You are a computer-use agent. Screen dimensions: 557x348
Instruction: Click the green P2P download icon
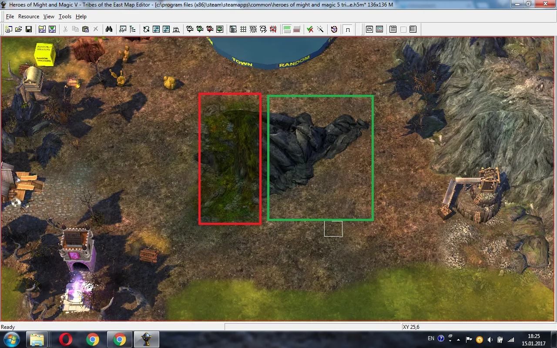(52, 29)
